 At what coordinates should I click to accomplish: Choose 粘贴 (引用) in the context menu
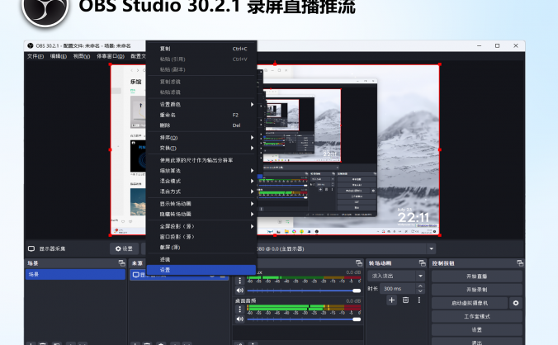(201, 59)
